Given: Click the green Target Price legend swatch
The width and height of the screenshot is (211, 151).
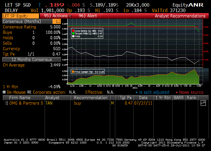Looking at the screenshot, I should click(73, 33).
